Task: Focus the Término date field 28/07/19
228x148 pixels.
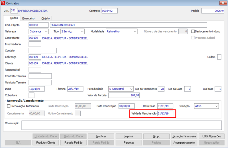Action: tap(75, 89)
